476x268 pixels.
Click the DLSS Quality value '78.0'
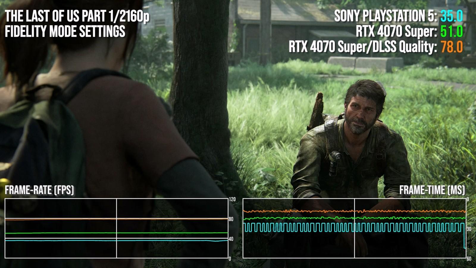(452, 47)
